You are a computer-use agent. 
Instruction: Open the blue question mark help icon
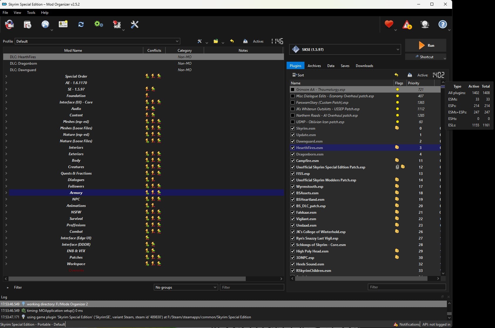pyautogui.click(x=442, y=24)
